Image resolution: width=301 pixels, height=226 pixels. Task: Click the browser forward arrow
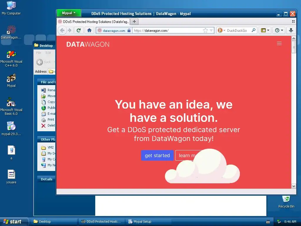[x=69, y=30]
